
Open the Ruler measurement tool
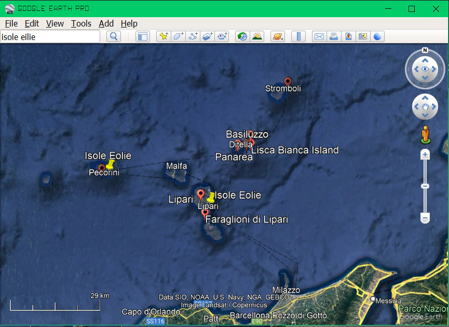coord(298,36)
